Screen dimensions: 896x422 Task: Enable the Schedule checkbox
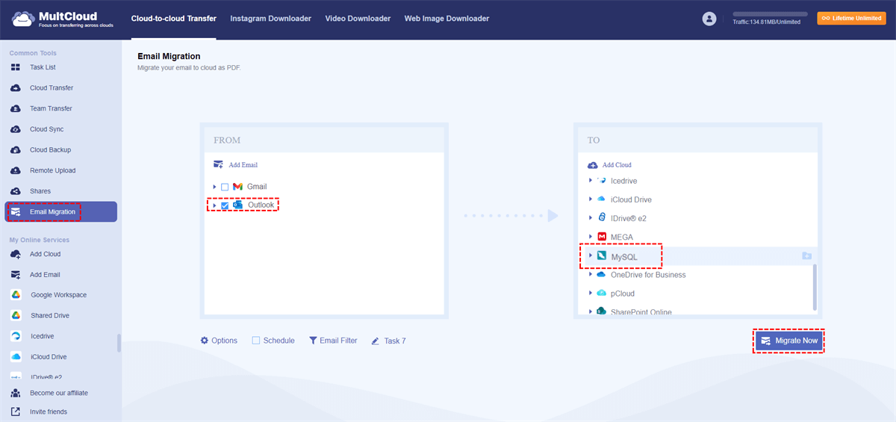tap(256, 341)
